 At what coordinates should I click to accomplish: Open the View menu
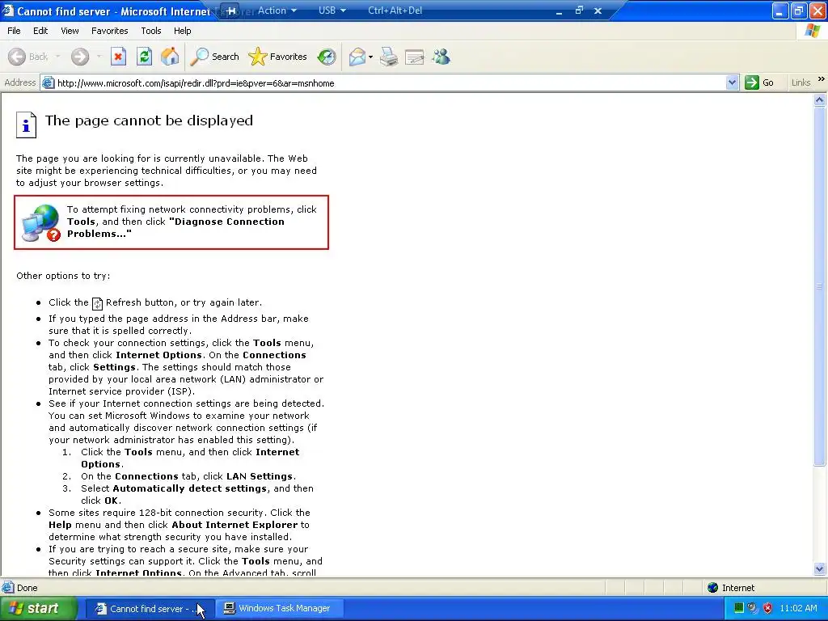click(70, 31)
